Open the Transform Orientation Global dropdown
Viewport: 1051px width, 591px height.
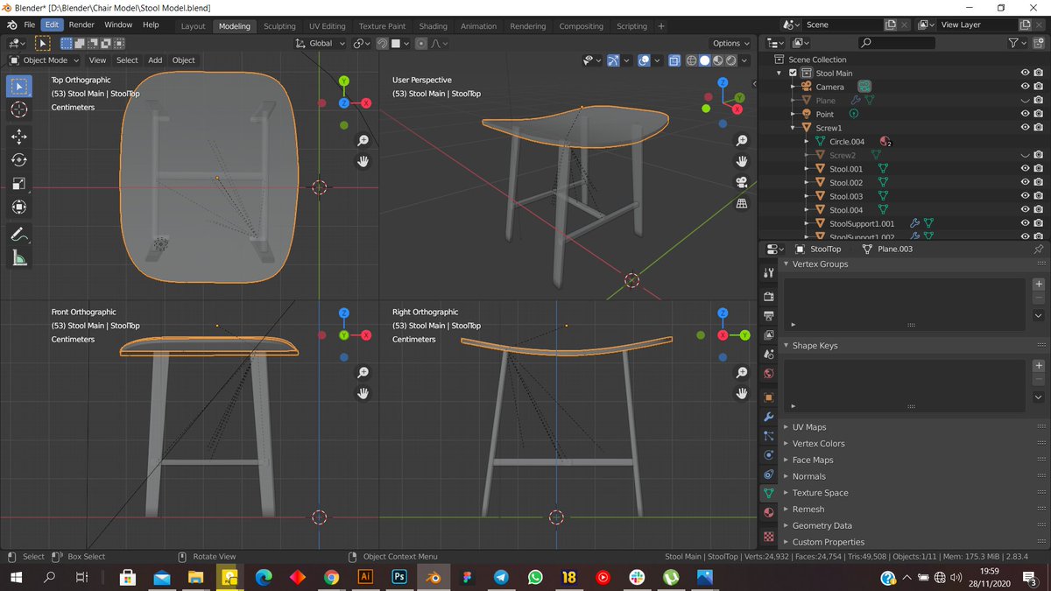click(x=322, y=43)
